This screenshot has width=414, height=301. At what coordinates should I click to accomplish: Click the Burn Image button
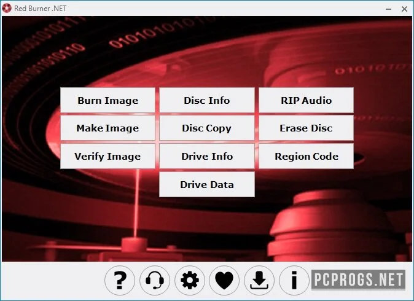pyautogui.click(x=107, y=100)
